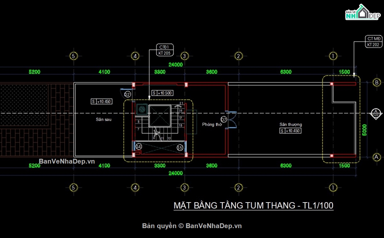Select the A / T-201 section marker
The image size is (384, 238).
376,113
